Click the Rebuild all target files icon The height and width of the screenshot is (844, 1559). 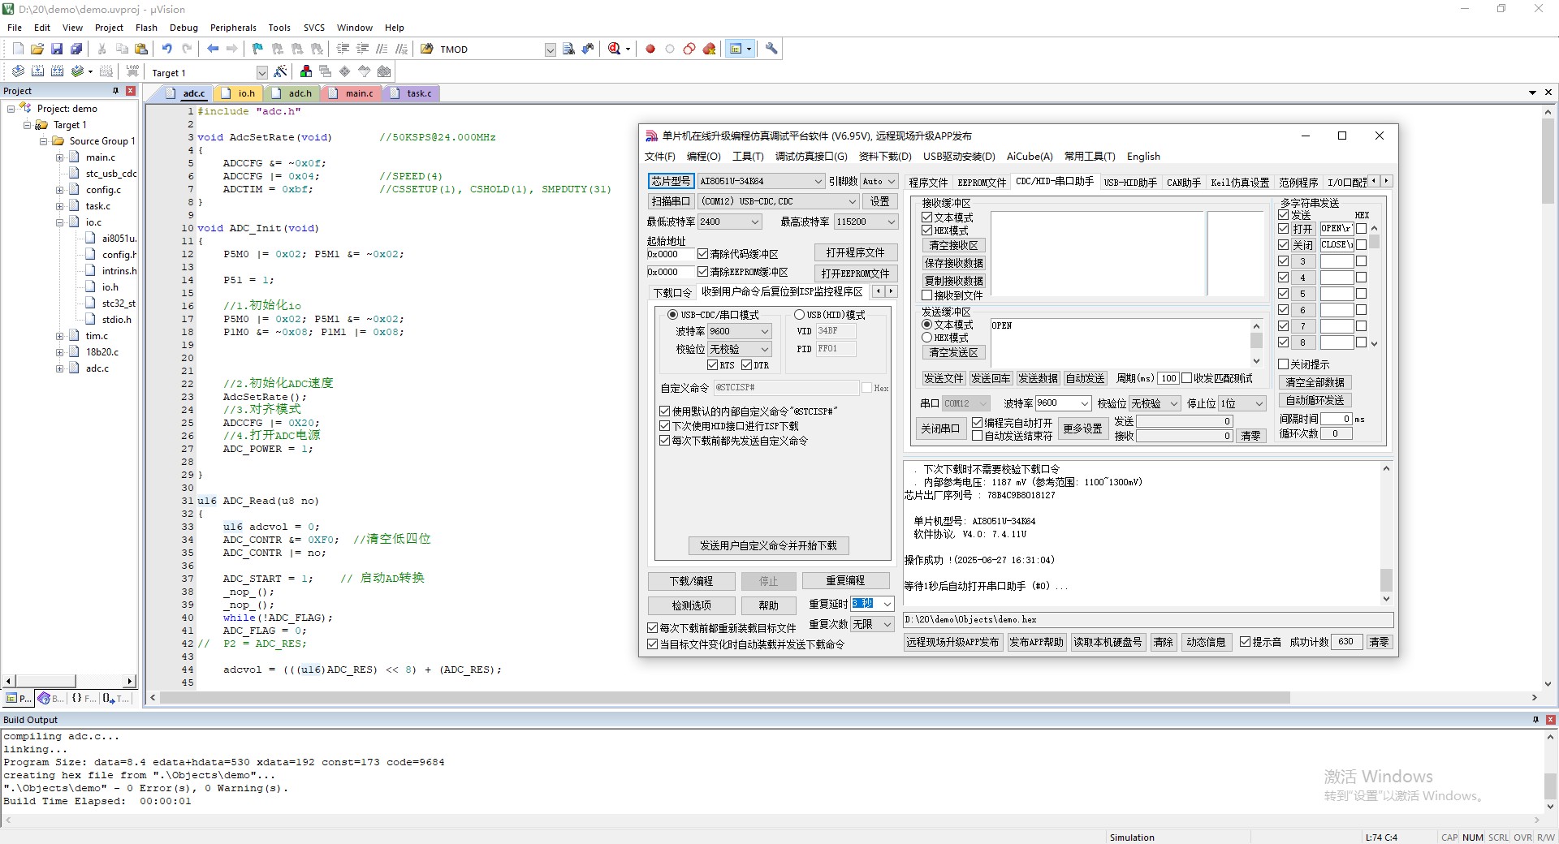[57, 71]
